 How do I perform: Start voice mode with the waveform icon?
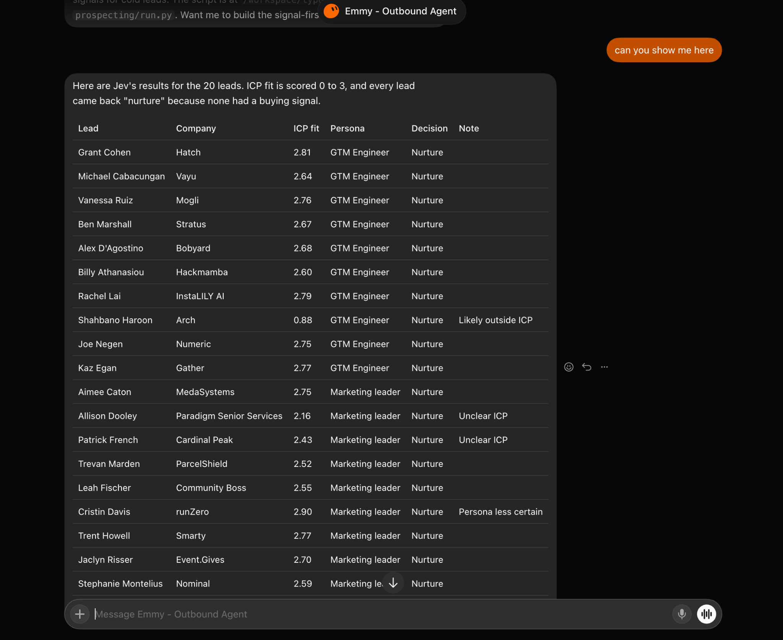click(x=706, y=614)
